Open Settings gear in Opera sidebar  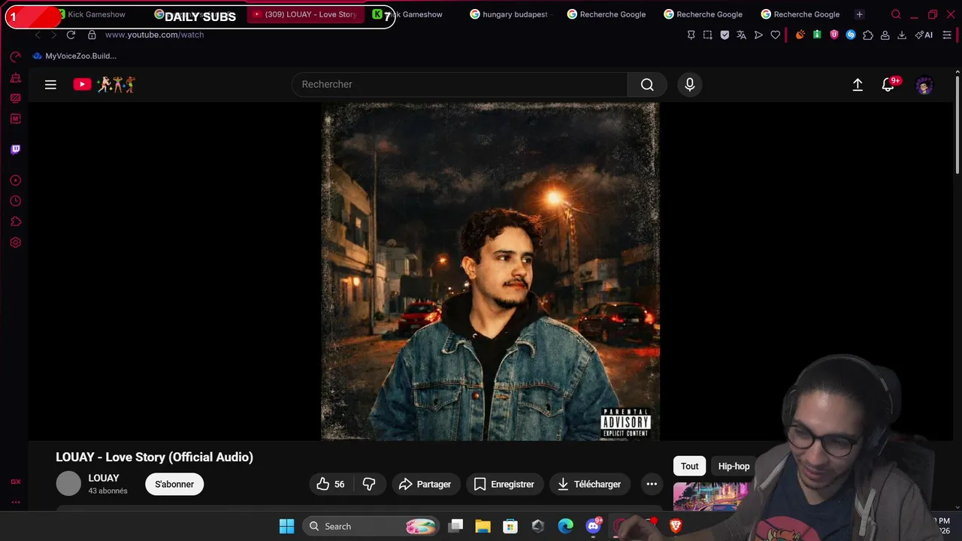15,243
